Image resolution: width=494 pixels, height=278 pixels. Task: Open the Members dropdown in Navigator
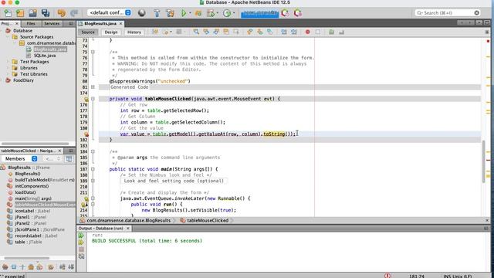pyautogui.click(x=19, y=159)
